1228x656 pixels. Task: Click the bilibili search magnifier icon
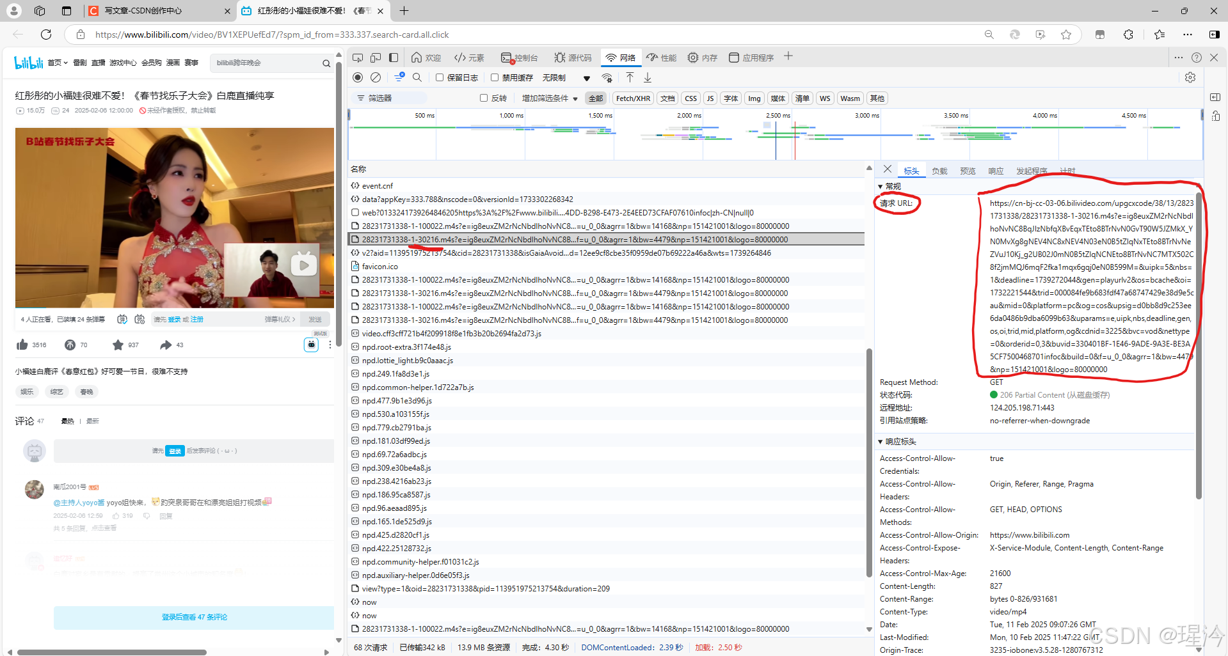pos(326,63)
